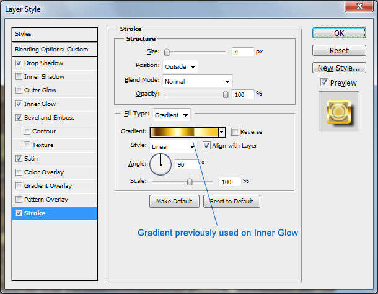Toggle the Drop Shadow checkbox

click(19, 63)
